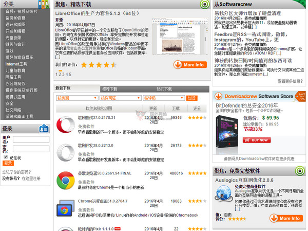Select 开发和编程 category

(x=15, y=31)
